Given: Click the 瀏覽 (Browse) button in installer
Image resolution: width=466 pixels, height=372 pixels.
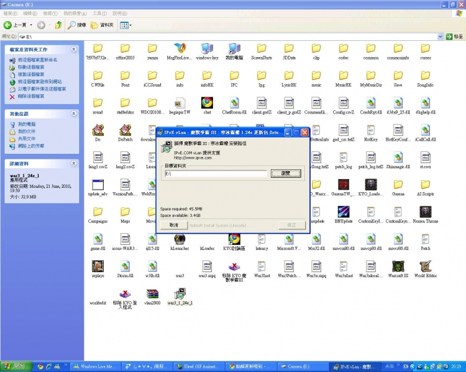Looking at the screenshot, I should click(286, 174).
